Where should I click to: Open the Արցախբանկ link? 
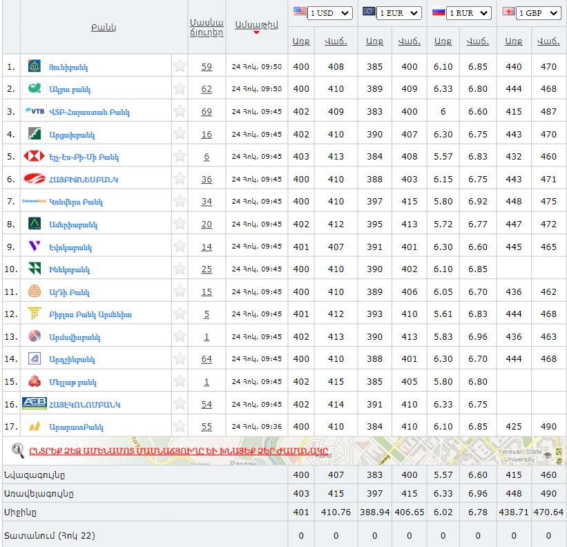[72, 135]
